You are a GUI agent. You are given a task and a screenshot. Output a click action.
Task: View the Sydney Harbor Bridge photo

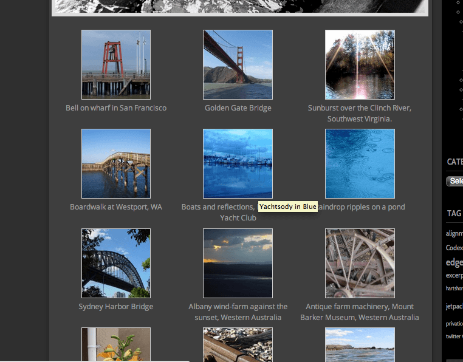(x=116, y=263)
